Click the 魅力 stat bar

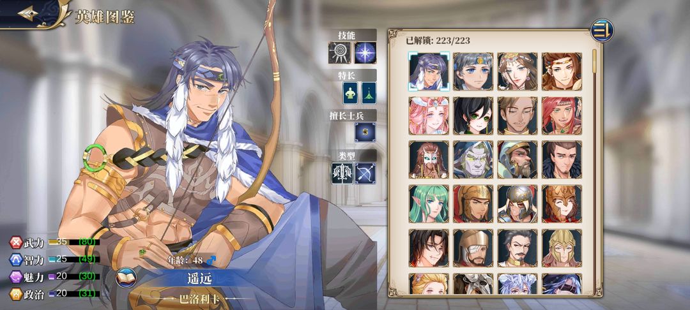click(x=74, y=277)
